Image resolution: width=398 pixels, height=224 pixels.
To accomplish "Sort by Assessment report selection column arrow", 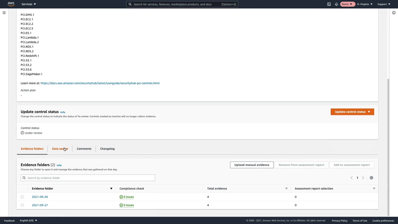I will (374, 189).
